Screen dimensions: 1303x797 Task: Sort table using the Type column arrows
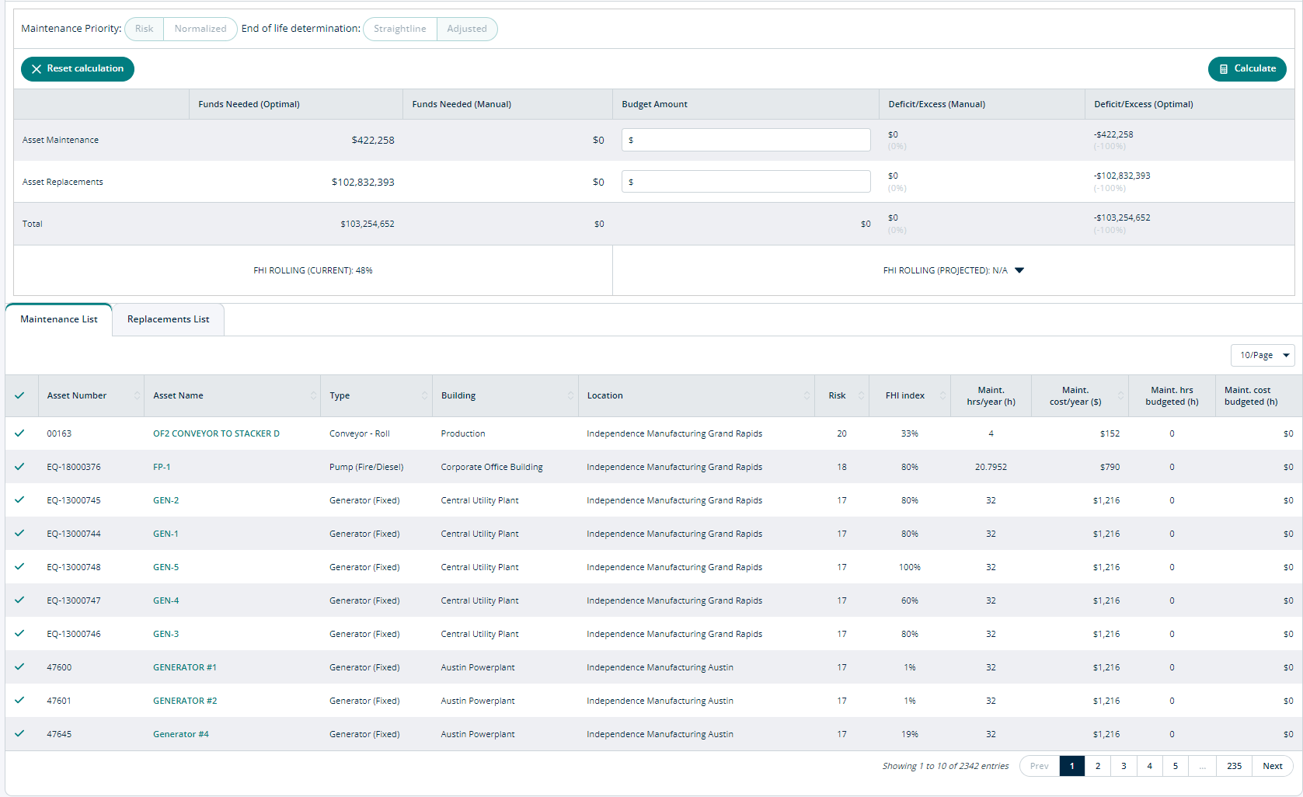(x=424, y=395)
